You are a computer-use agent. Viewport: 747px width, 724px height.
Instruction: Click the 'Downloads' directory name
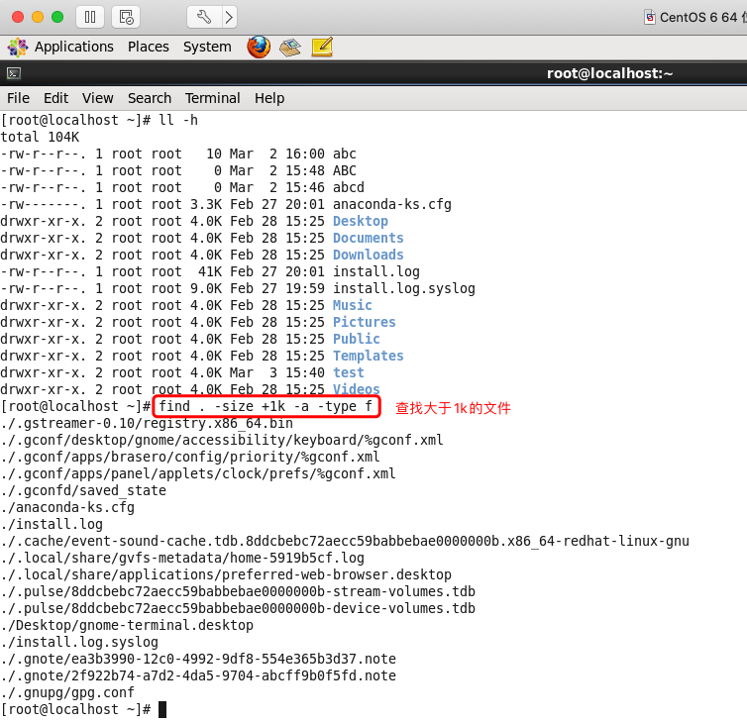pos(368,255)
